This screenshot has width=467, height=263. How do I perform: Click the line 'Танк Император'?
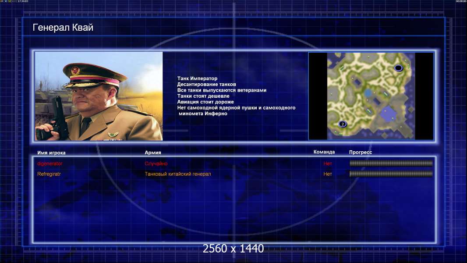(x=197, y=78)
